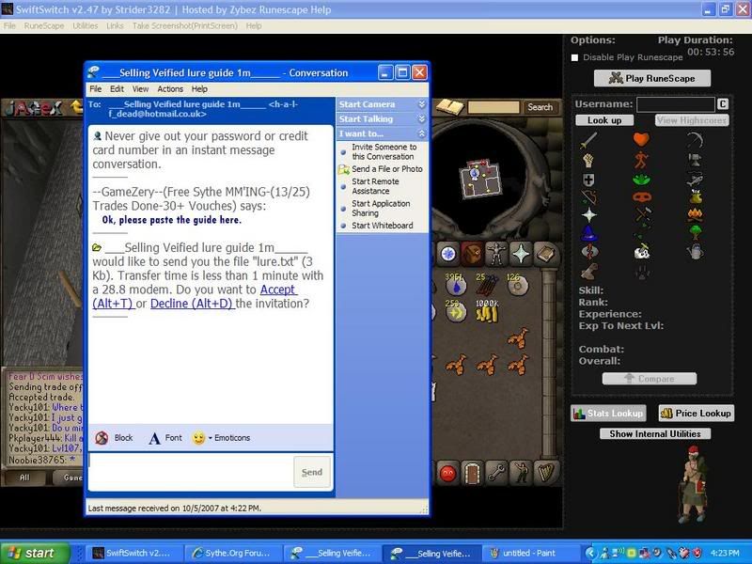Toggle Disable Play Runescape checkbox

[574, 57]
